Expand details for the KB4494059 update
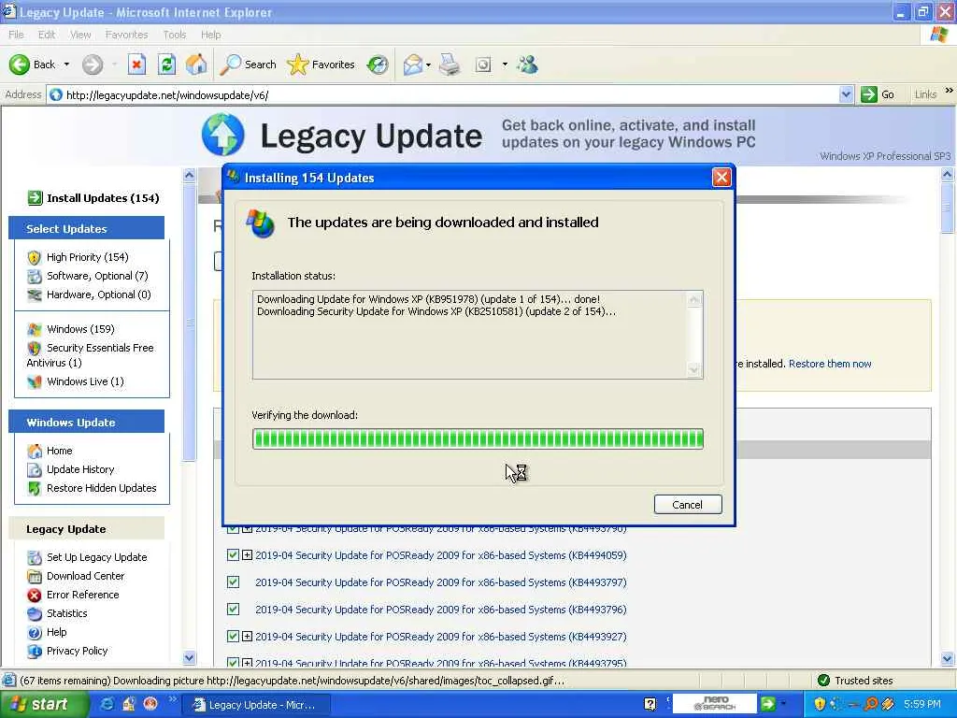The height and width of the screenshot is (718, 957). coord(247,555)
